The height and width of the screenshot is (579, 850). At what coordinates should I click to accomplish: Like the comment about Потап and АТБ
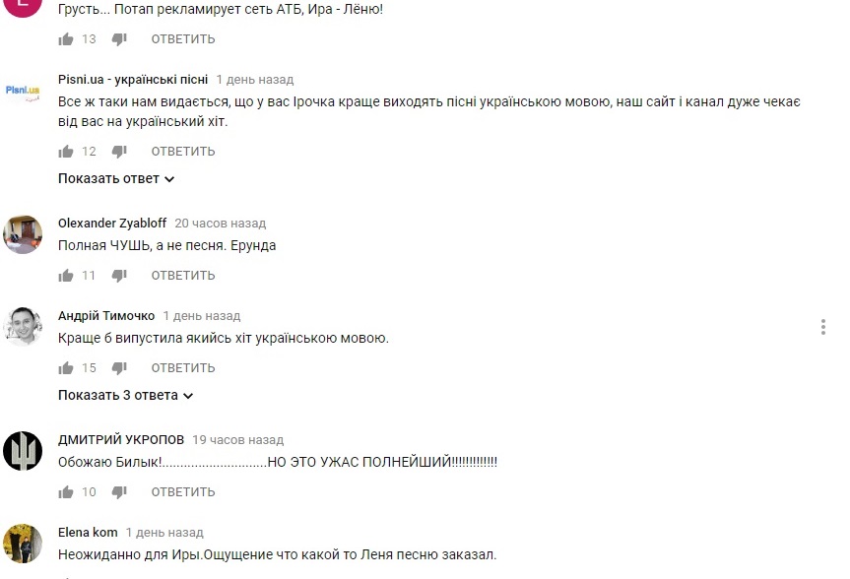[66, 39]
